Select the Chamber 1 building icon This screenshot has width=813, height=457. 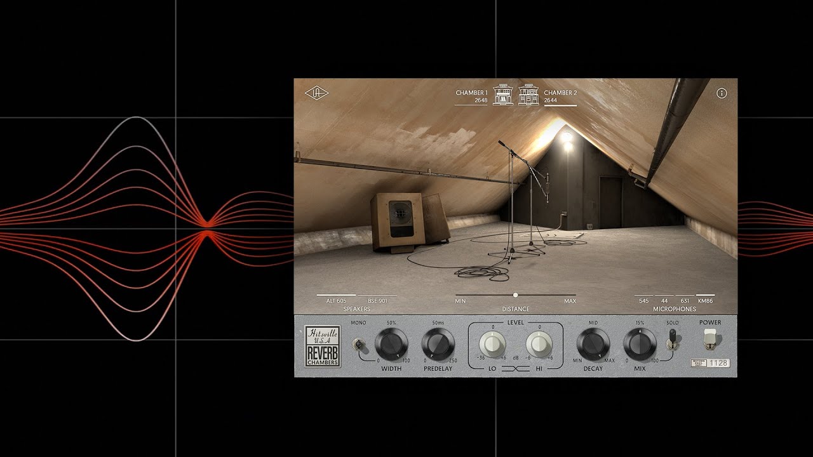click(x=503, y=94)
